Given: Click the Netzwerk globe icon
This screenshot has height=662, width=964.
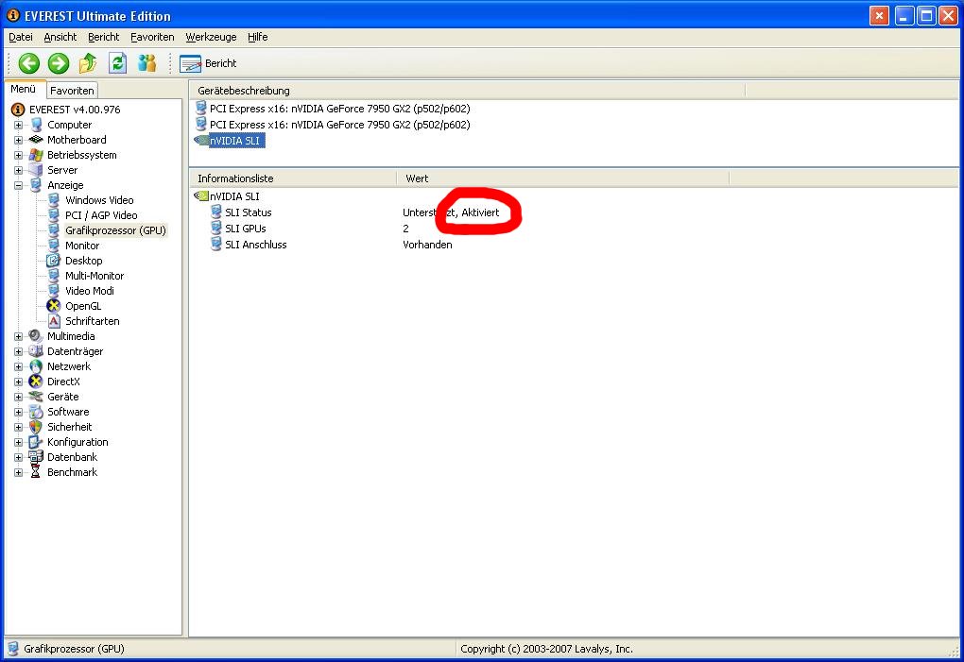Looking at the screenshot, I should point(36,366).
